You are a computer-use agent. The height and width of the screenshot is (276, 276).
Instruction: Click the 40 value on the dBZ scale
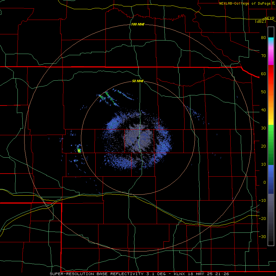coord(263,110)
